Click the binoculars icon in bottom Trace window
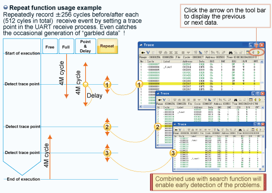 (x=240, y=130)
